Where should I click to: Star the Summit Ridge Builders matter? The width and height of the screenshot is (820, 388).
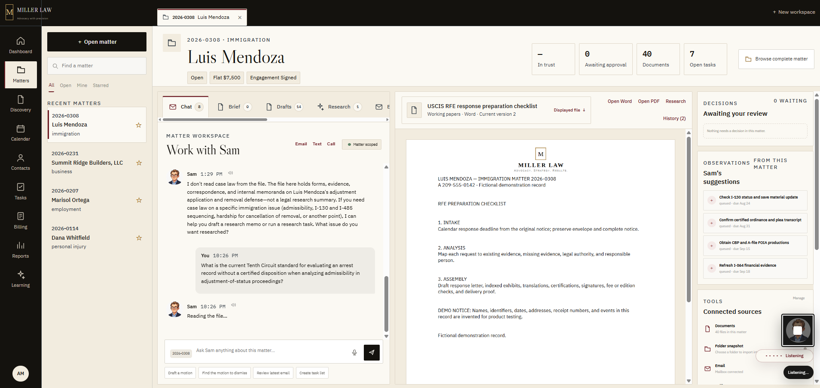tap(139, 163)
